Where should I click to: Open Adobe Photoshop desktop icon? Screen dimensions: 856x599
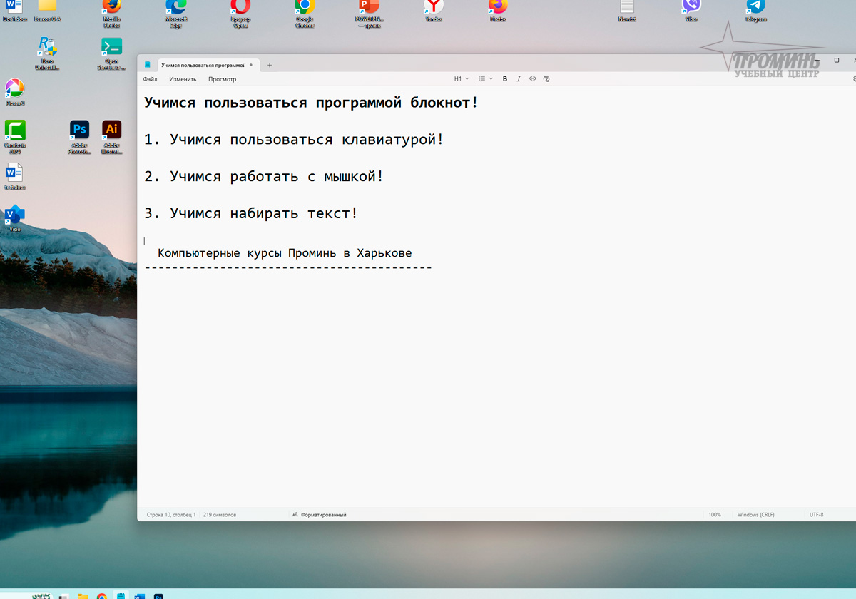coord(79,131)
